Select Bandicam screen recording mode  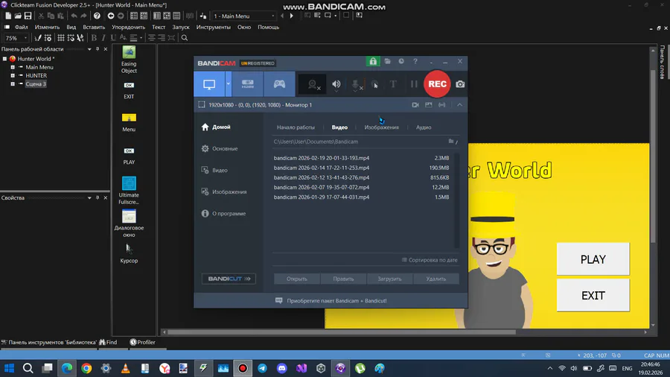coord(209,83)
